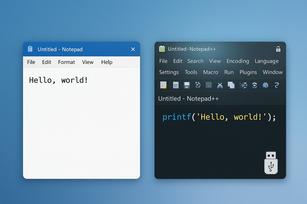Open View menu in Notepad++
The height and width of the screenshot is (204, 307).
coord(215,61)
